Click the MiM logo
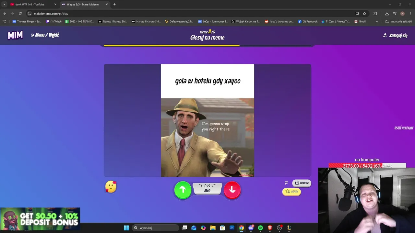Screen dimensions: 415x233 tap(15, 35)
